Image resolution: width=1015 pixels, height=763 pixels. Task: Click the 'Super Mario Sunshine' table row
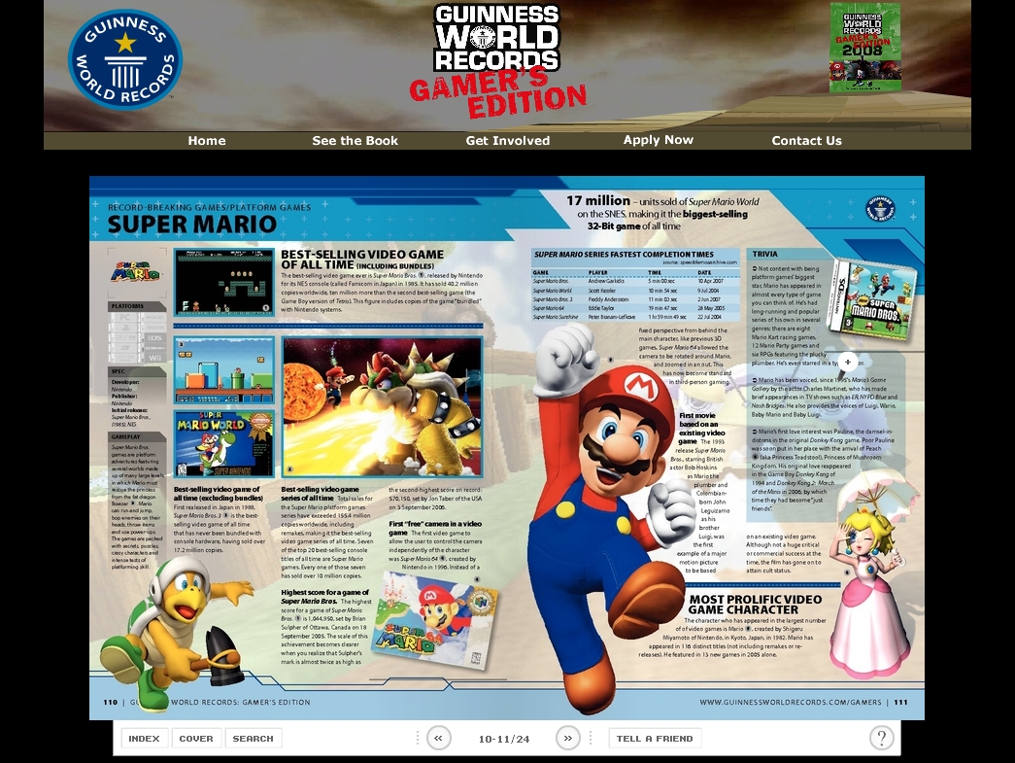point(635,317)
